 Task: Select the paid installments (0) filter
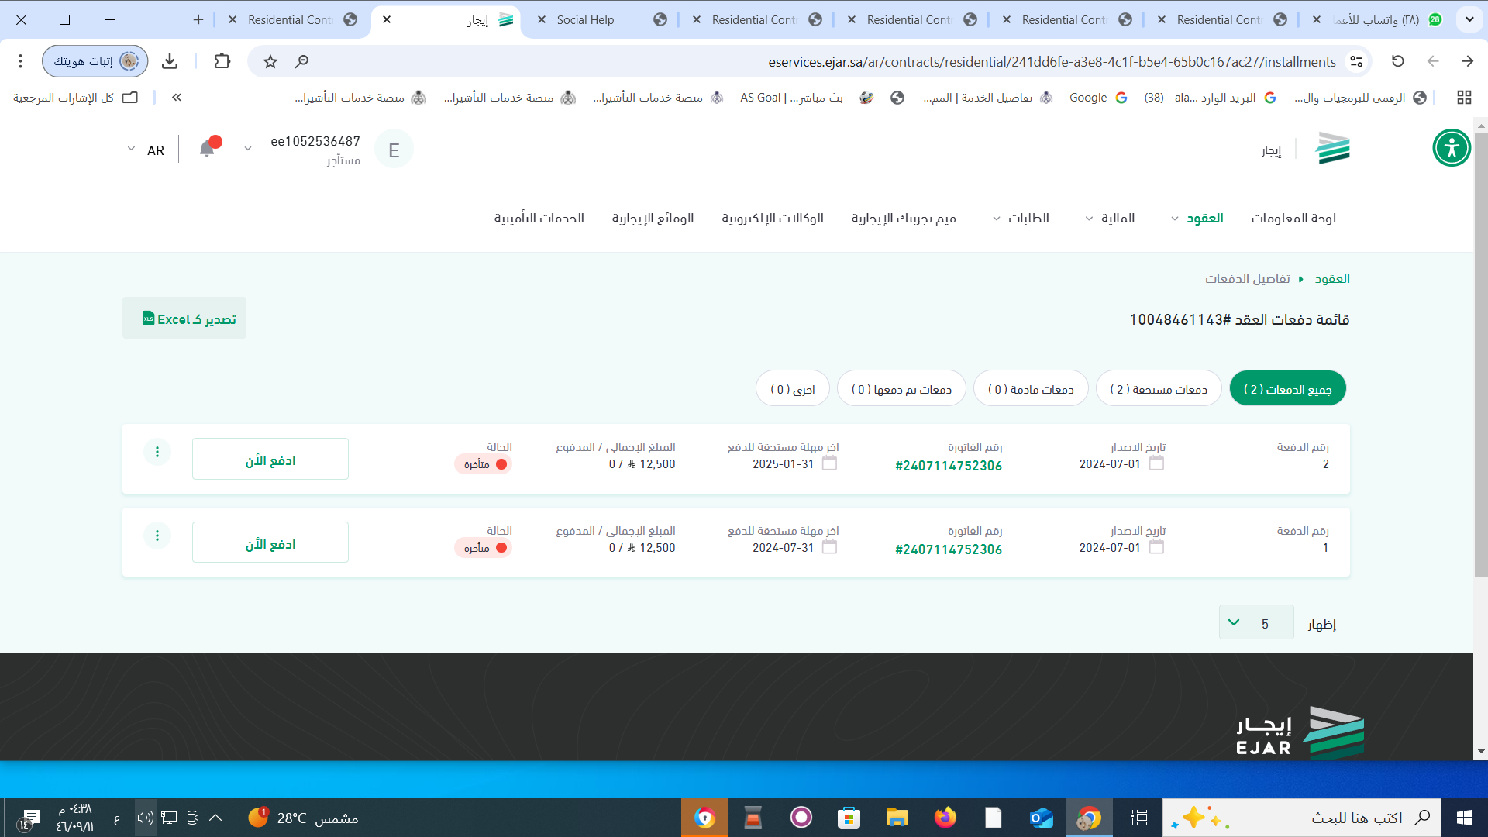(901, 389)
